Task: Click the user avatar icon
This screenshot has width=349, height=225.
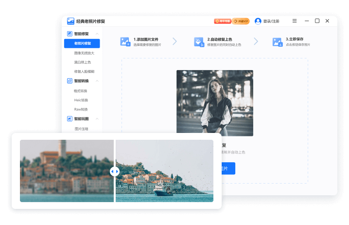Action: [x=258, y=21]
